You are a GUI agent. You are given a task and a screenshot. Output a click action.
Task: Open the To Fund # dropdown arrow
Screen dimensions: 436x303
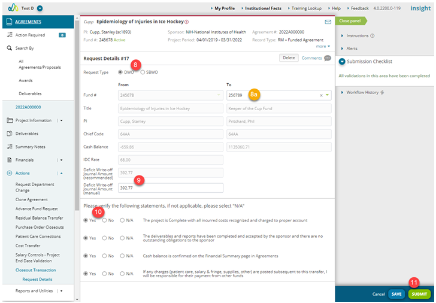(x=327, y=95)
